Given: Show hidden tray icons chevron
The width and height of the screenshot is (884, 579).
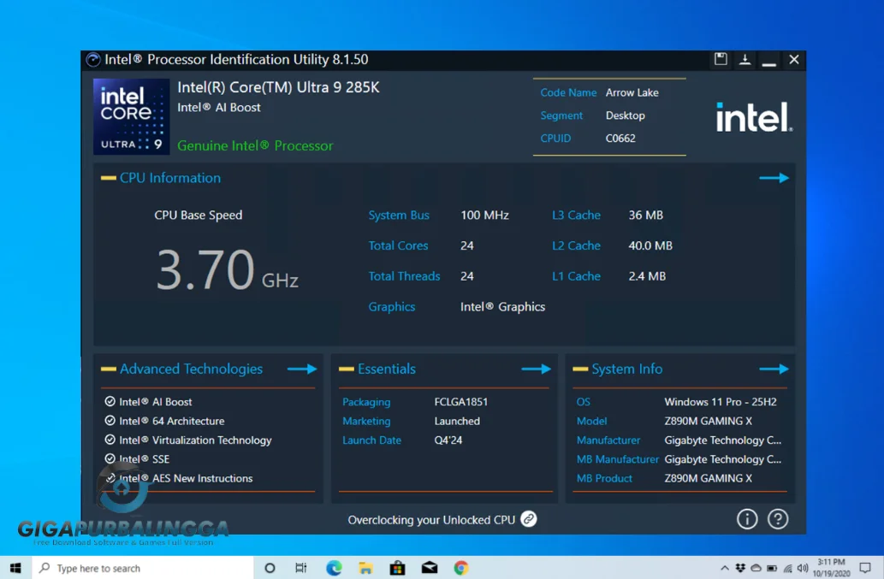Looking at the screenshot, I should (x=725, y=568).
